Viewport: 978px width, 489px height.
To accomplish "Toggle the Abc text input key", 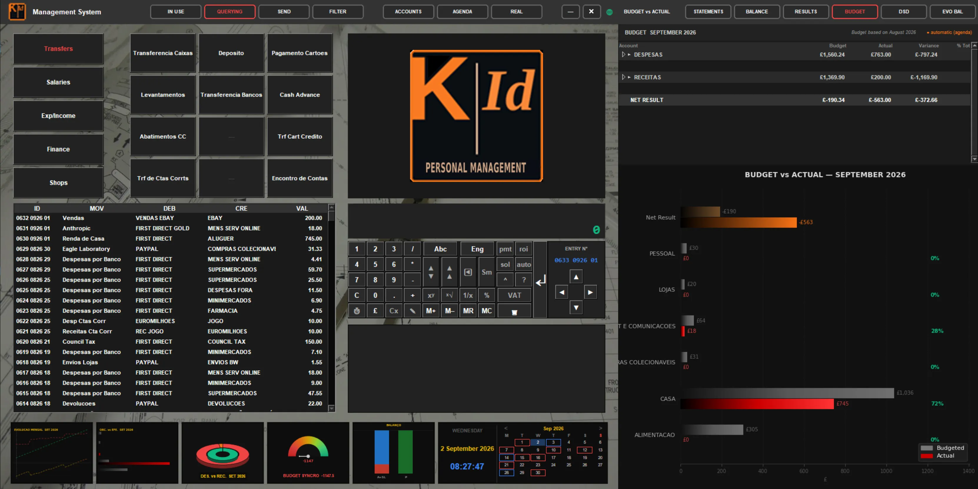I will click(x=440, y=249).
